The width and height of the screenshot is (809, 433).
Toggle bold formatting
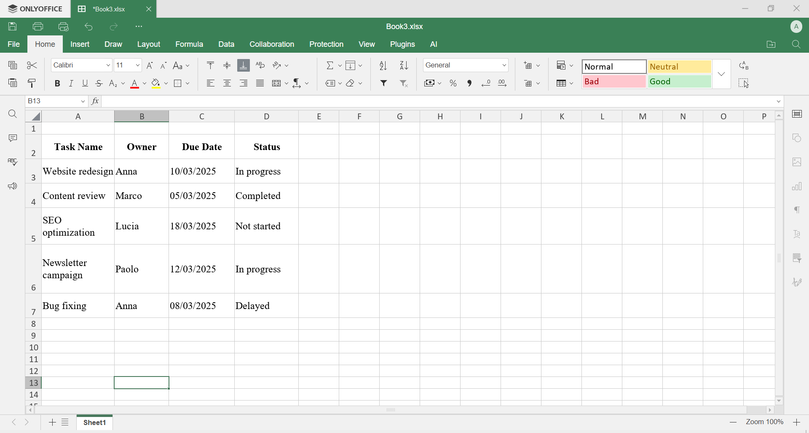[x=57, y=83]
